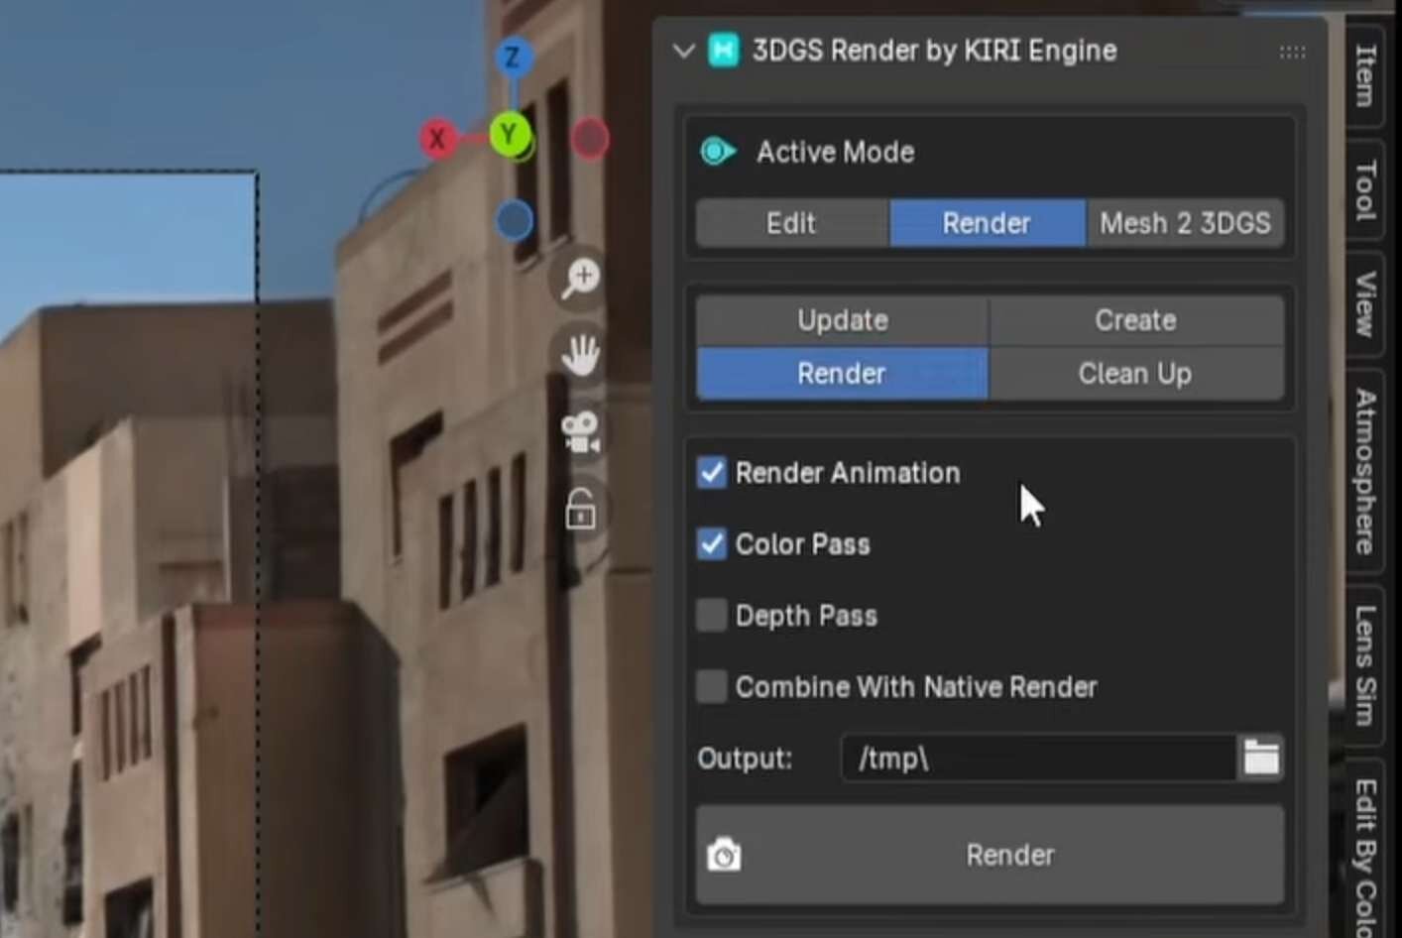Click the red X axis gizmo
1402x938 pixels.
tap(437, 139)
